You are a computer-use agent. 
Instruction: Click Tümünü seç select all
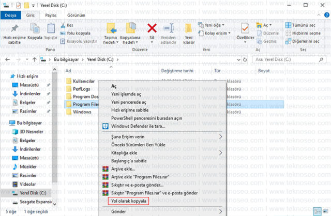[x=300, y=25]
